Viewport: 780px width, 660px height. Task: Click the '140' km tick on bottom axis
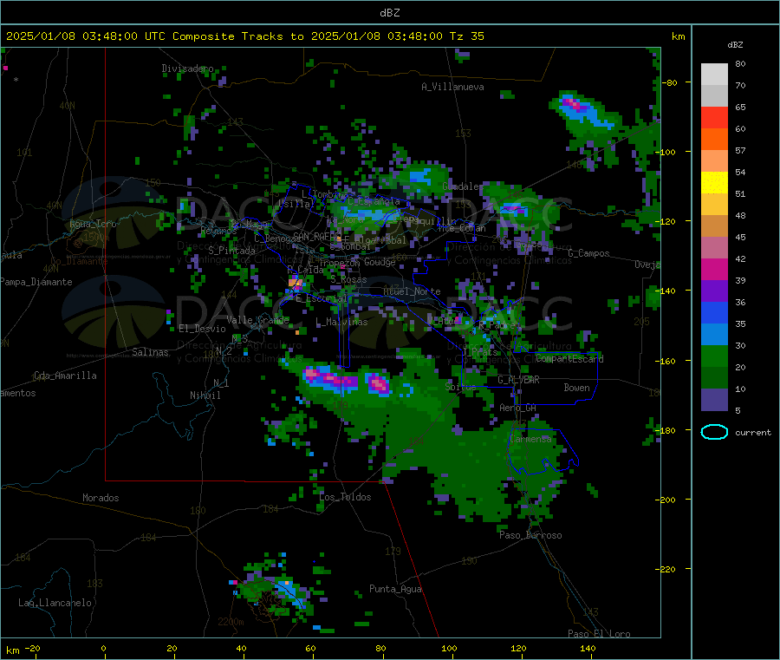pyautogui.click(x=588, y=649)
